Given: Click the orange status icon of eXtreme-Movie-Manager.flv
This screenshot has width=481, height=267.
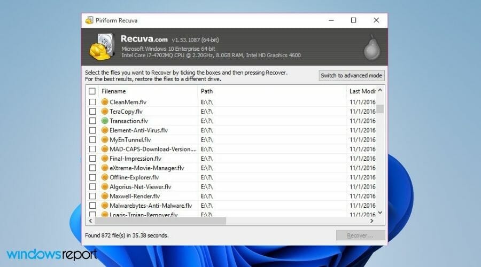Looking at the screenshot, I should [x=105, y=168].
